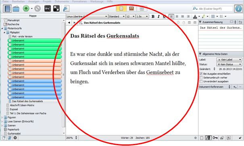Viewport: 244px width, 146px height.
Task: Show inspector snapshots camera icon
Action: point(222,138)
